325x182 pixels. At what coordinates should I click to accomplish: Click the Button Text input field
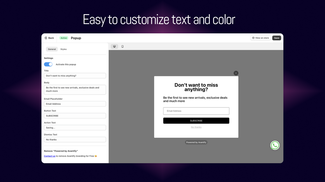tap(75, 116)
